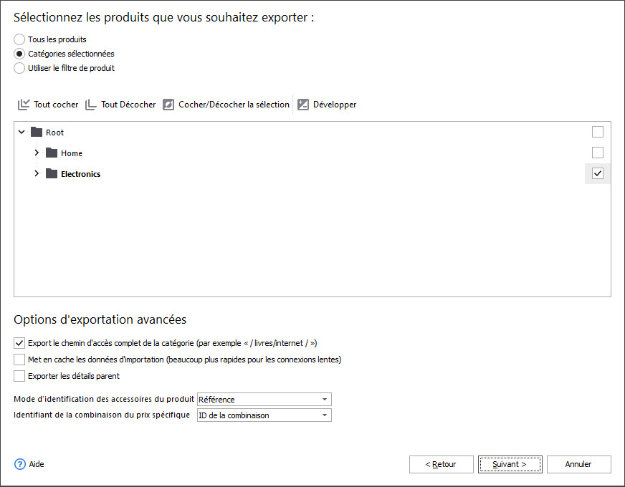Uncheck the Electronics category checkbox
The width and height of the screenshot is (625, 487).
click(x=598, y=173)
